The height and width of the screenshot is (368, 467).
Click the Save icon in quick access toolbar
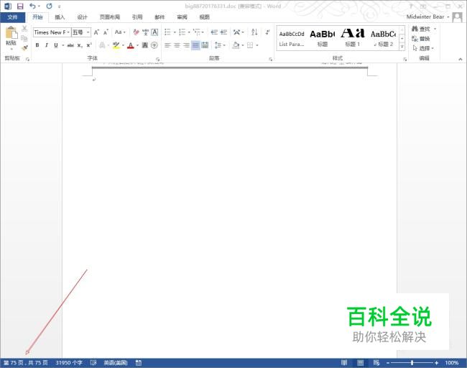tap(19, 6)
